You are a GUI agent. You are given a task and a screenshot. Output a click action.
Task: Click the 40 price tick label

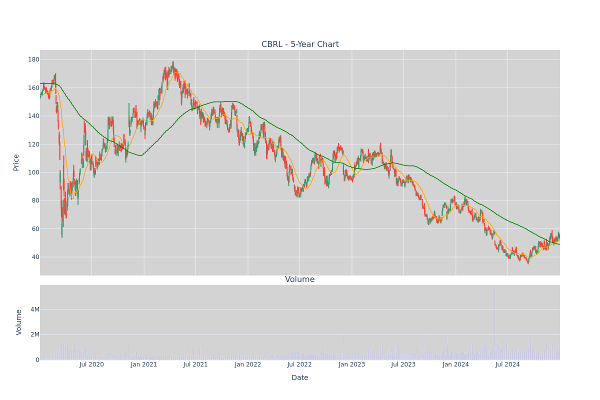click(x=35, y=257)
